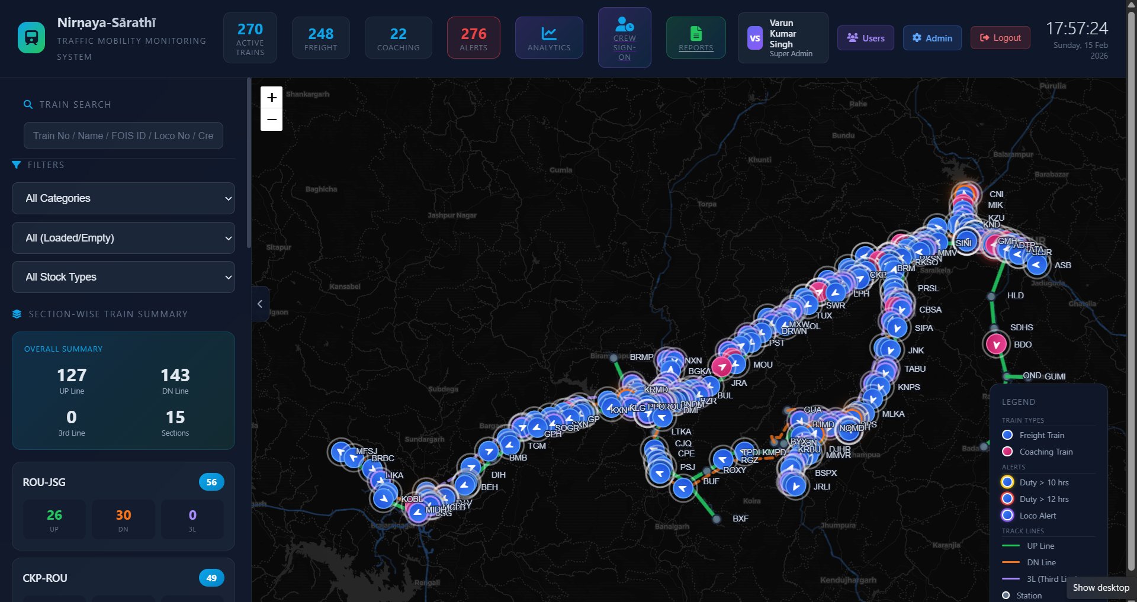Screen dimensions: 1137x602
Task: Click the 270 Active Trains counter
Action: point(250,37)
